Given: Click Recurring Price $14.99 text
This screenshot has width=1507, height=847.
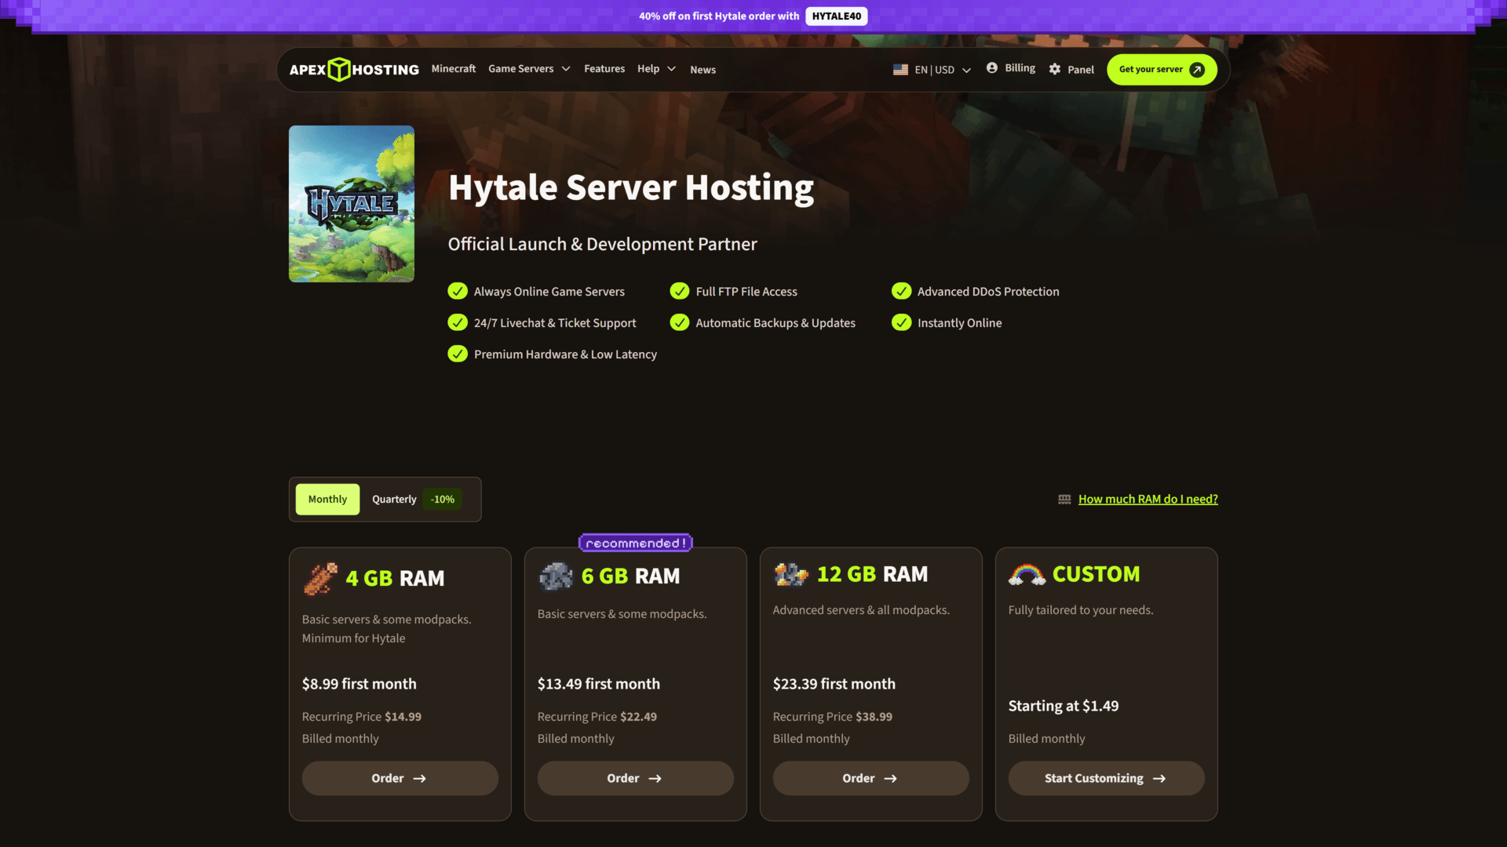Looking at the screenshot, I should pos(361,717).
